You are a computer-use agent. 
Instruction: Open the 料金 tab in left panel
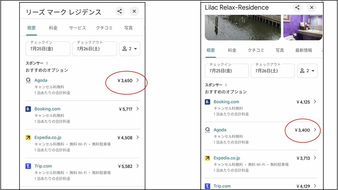53,28
